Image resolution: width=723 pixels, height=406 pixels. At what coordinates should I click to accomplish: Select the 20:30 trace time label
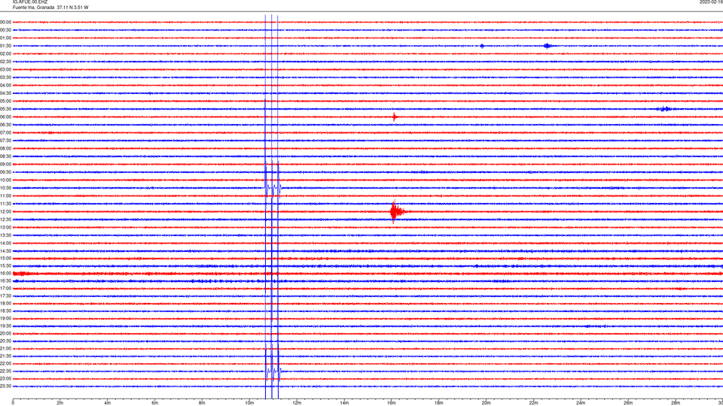click(x=5, y=341)
